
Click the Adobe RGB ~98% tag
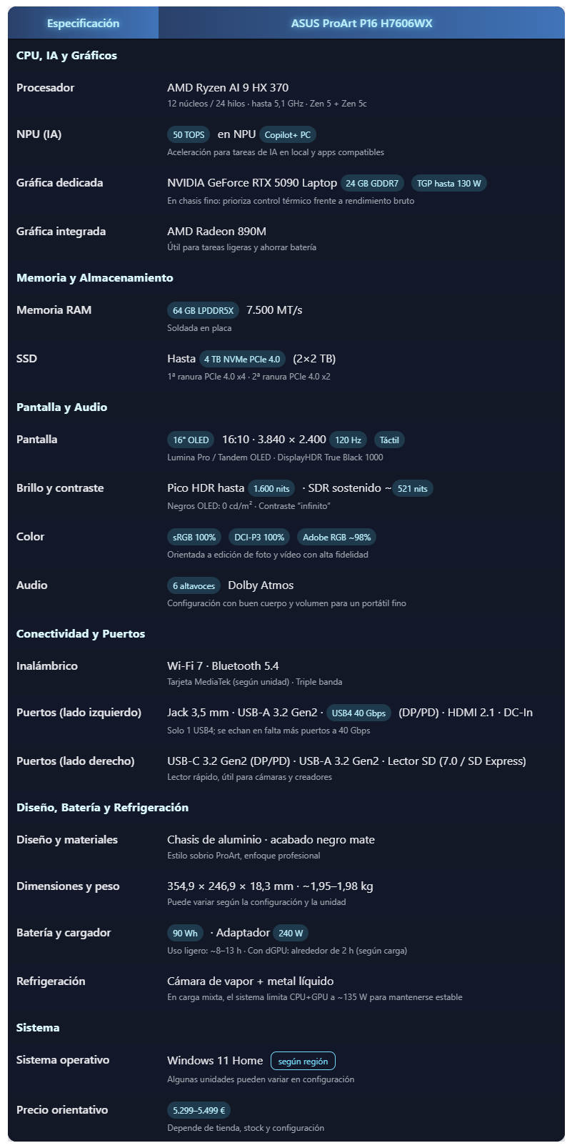click(336, 537)
